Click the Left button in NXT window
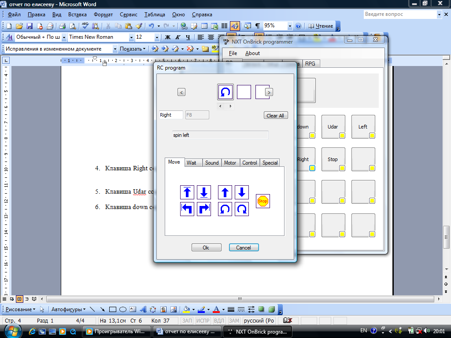This screenshot has width=451, height=338. coord(363,127)
